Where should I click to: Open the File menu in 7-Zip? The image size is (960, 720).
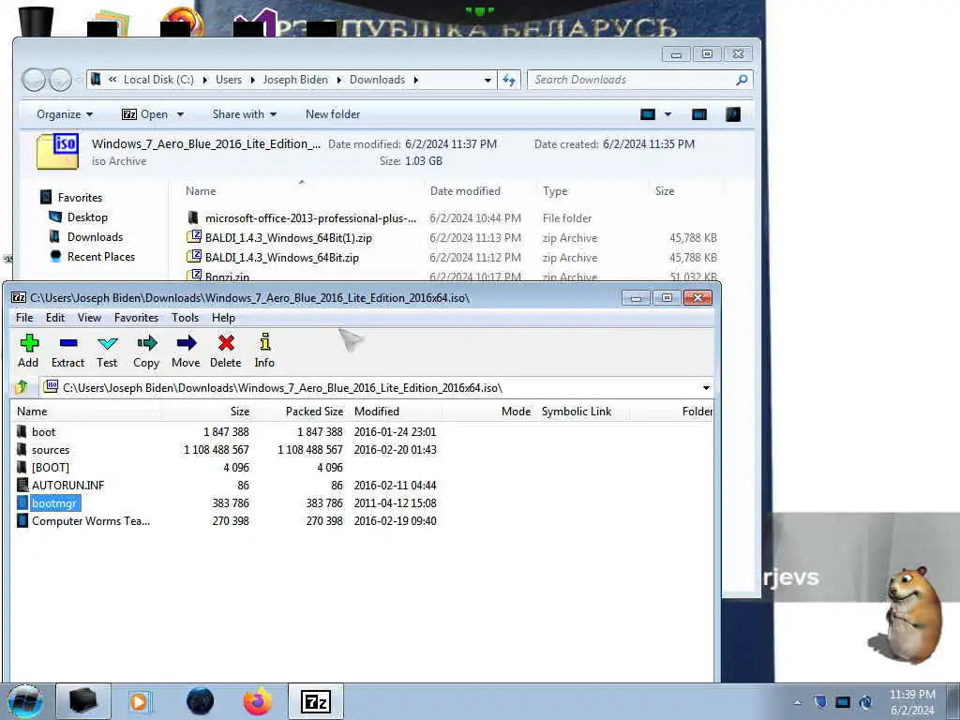point(24,317)
